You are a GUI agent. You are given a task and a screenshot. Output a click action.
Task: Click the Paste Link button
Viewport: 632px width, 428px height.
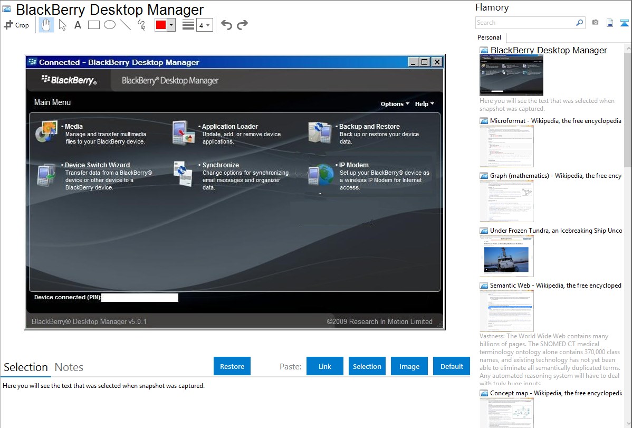pos(325,366)
